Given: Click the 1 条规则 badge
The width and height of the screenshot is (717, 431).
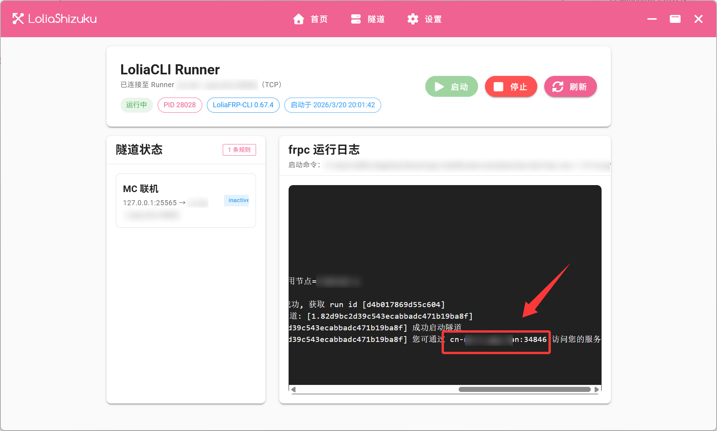Looking at the screenshot, I should point(239,150).
